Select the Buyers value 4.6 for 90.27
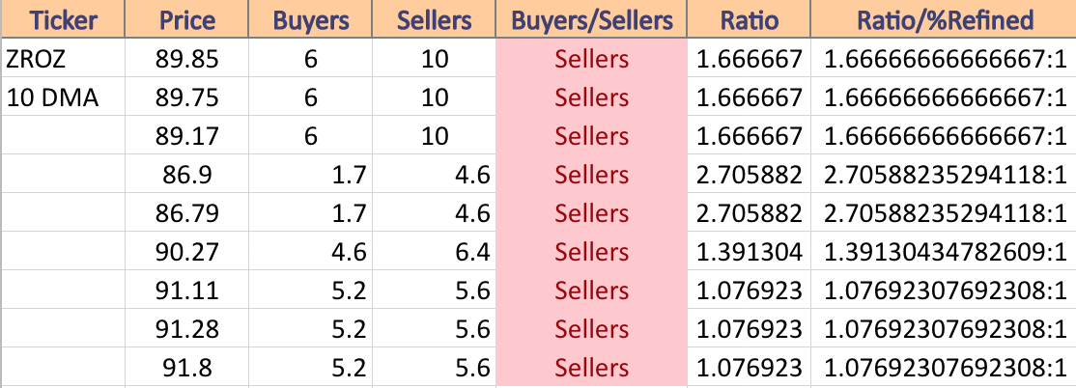The width and height of the screenshot is (1076, 388). click(x=310, y=251)
